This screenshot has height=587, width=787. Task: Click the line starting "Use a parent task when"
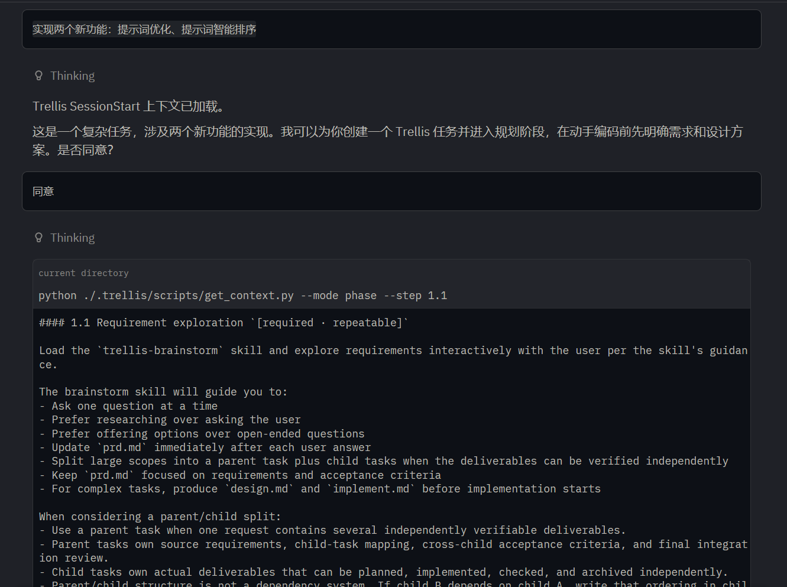(x=332, y=530)
